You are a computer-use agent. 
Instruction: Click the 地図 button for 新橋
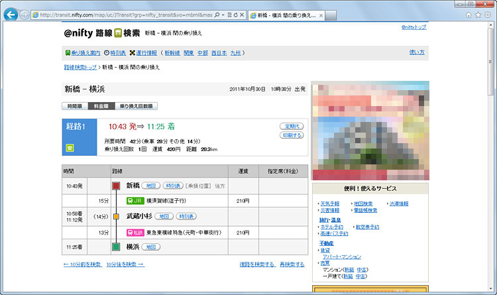151,186
